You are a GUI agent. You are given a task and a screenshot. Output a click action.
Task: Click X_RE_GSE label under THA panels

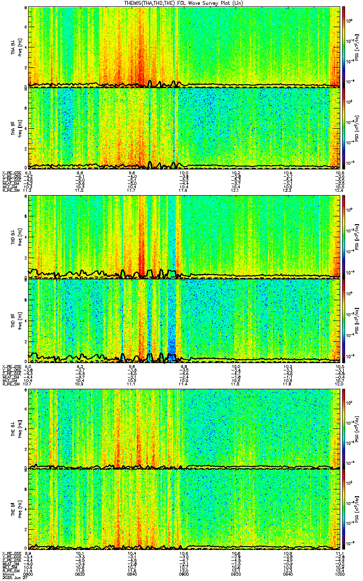11,173
